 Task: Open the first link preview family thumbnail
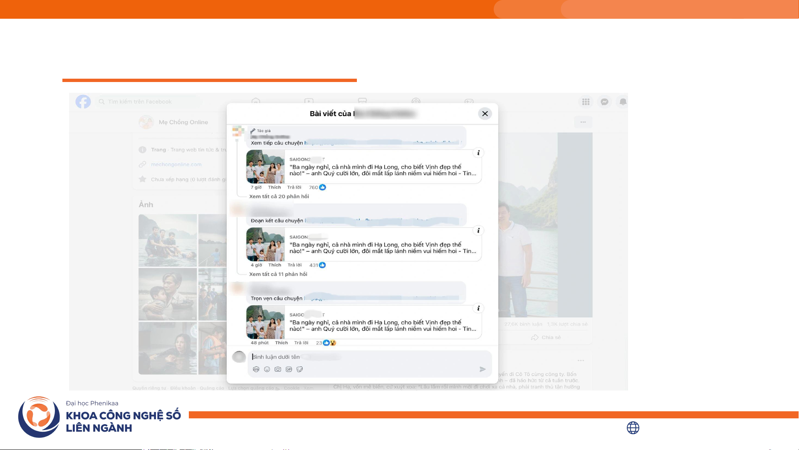pos(265,167)
